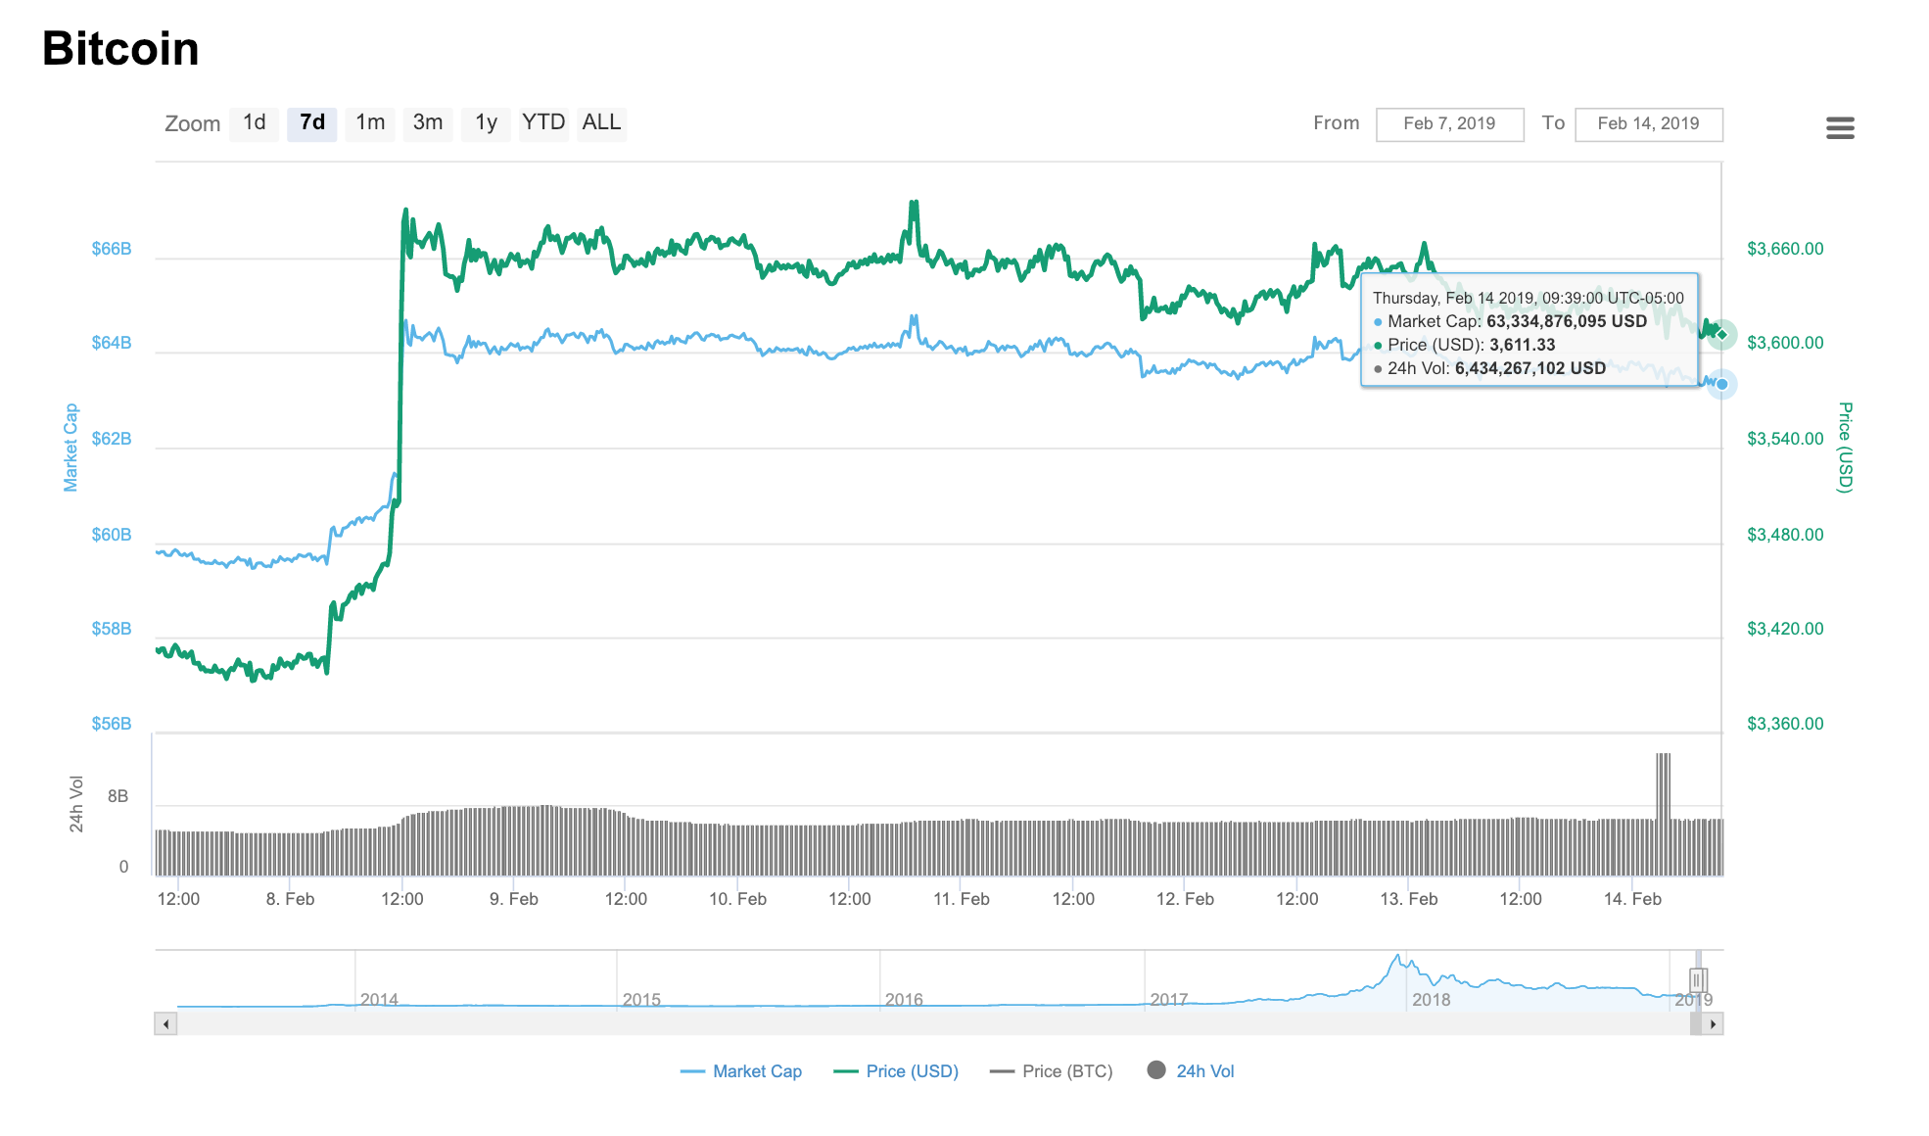Click the 8. Feb date axis label
Viewport: 1929px width, 1136px height.
pyautogui.click(x=290, y=899)
